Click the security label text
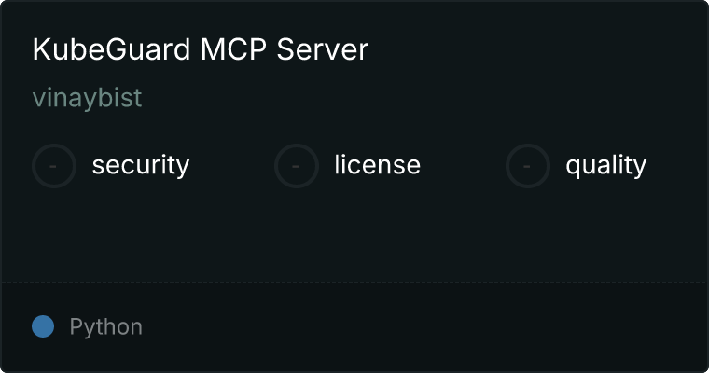Viewport: 709px width, 373px height. (x=141, y=165)
